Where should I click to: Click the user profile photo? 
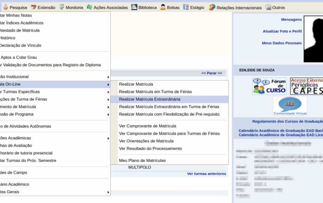[313, 39]
